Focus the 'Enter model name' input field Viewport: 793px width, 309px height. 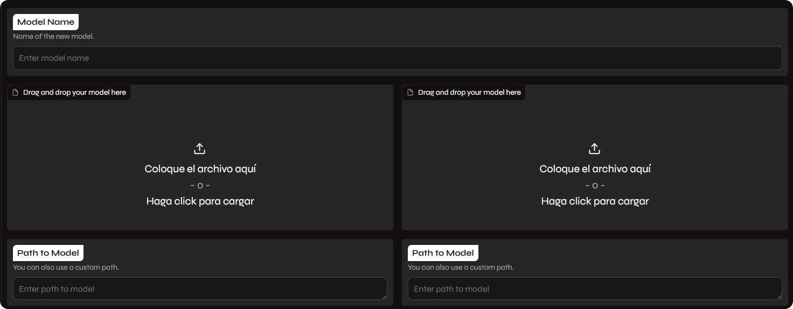(397, 58)
